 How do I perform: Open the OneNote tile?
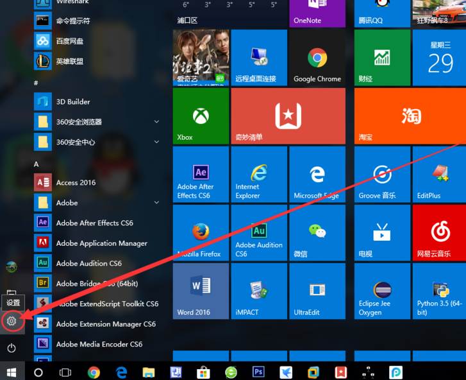317,13
